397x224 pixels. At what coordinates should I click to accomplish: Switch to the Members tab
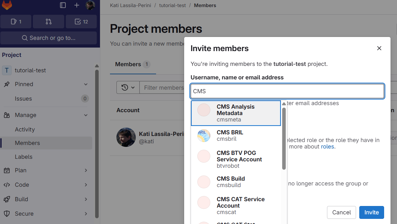click(133, 64)
